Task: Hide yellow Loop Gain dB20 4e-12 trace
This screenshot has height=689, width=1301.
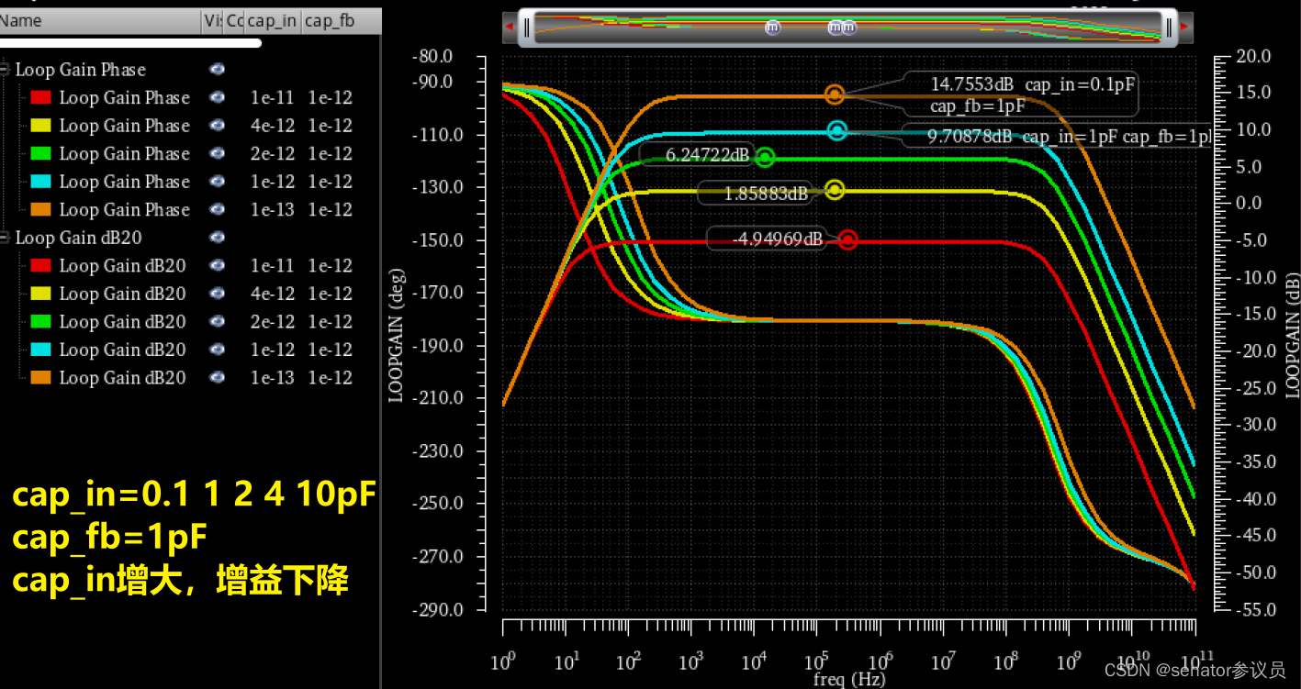Action: coord(218,294)
